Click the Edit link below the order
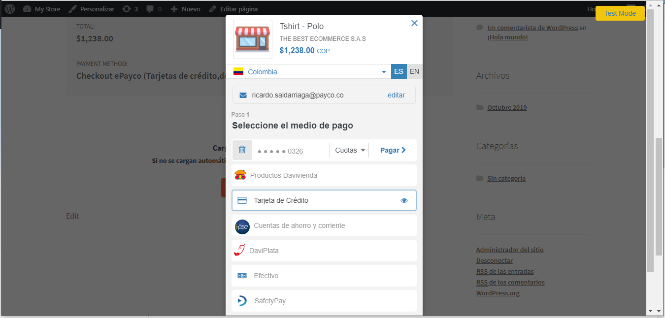This screenshot has width=665, height=318. pos(72,216)
